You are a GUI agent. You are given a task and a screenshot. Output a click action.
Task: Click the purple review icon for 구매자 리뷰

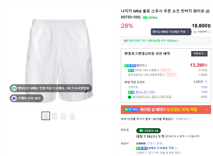14,98
